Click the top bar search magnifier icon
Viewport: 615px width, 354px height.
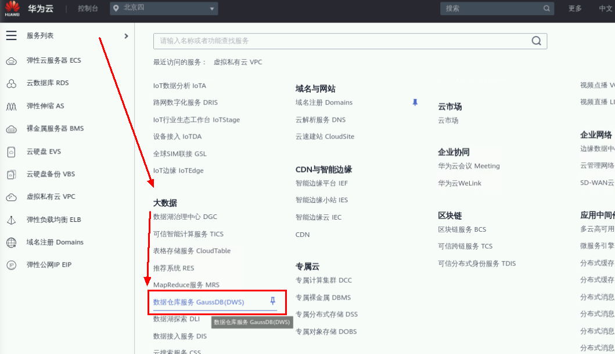[x=546, y=8]
